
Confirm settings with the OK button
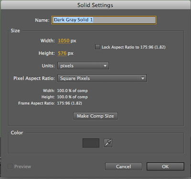pyautogui.click(x=165, y=167)
